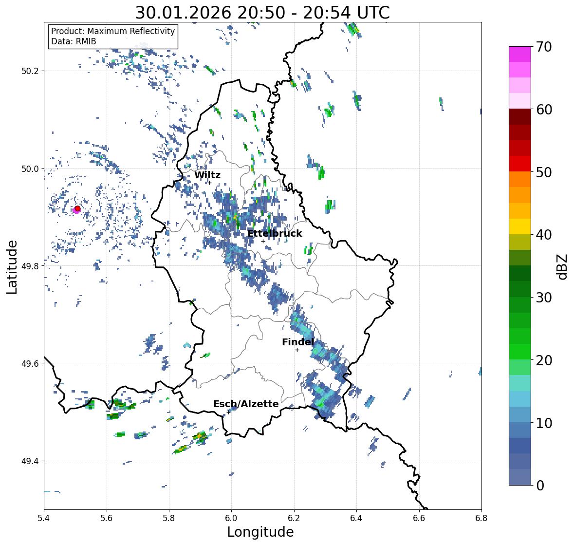
Task: Click the 40 tick on the colorbar
Action: (544, 235)
